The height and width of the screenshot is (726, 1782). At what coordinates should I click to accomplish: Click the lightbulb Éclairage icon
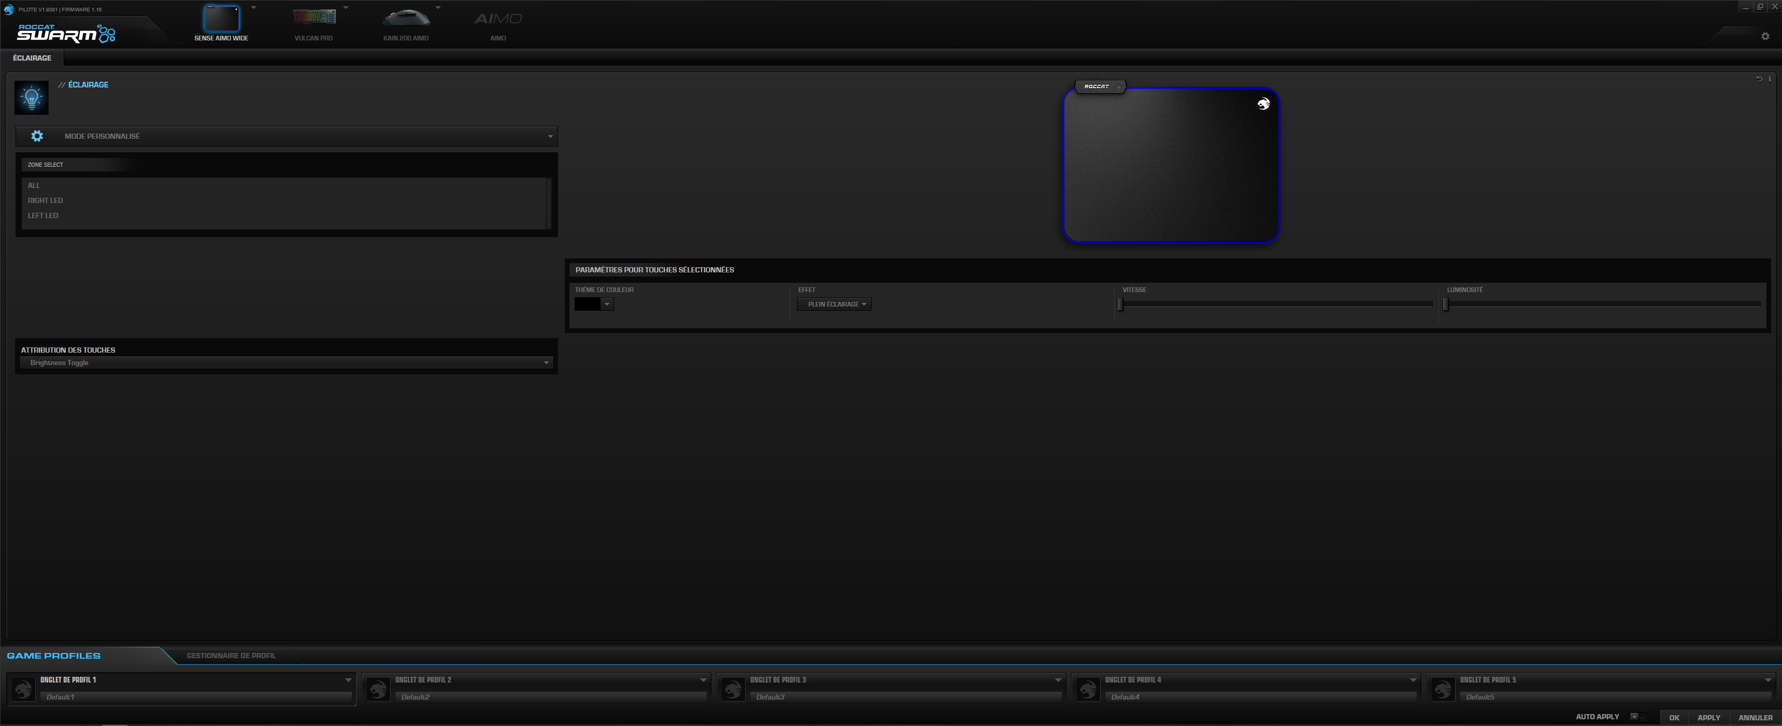coord(32,97)
